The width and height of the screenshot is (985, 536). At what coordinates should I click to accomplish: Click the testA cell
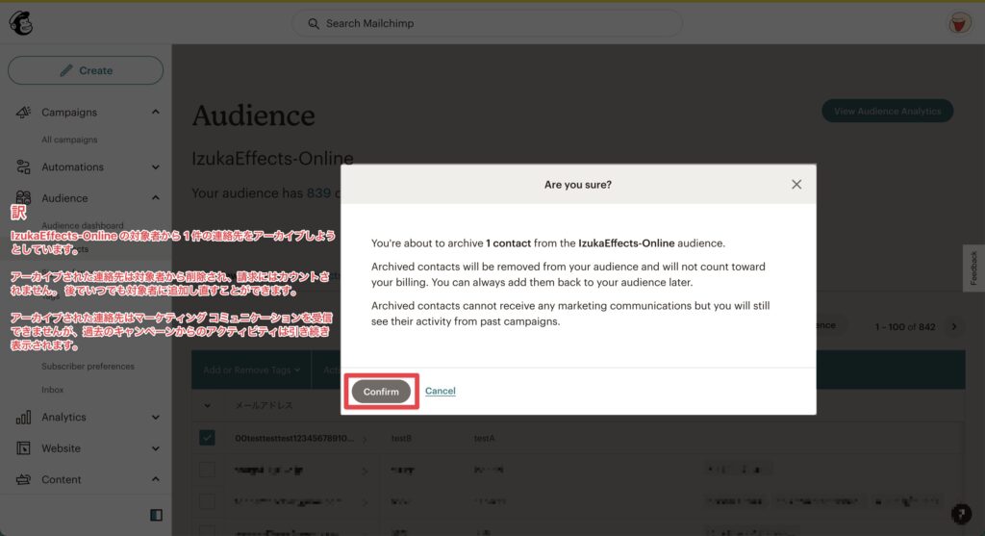(485, 438)
